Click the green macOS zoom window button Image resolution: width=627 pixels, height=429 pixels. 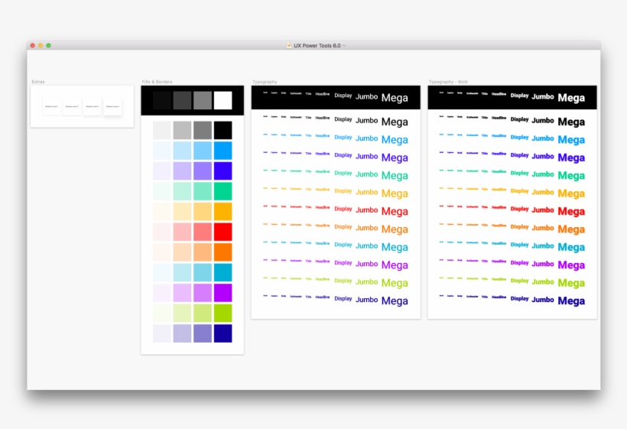tap(48, 46)
